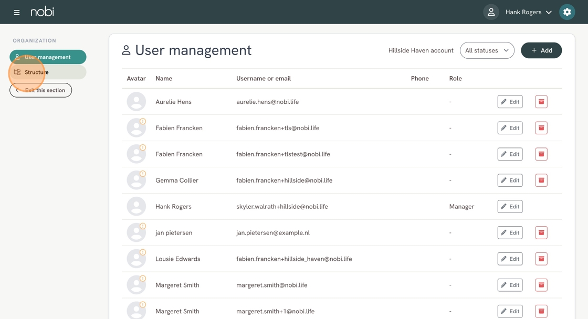The width and height of the screenshot is (588, 319).
Task: Click the user profile avatar in header
Action: pos(491,12)
